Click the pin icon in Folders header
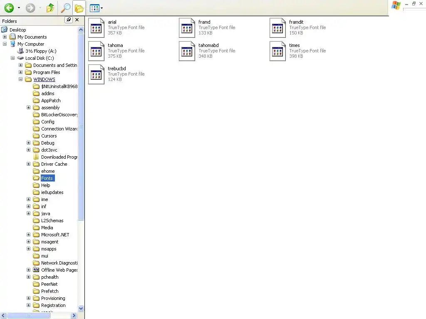This screenshot has height=319, width=426. (x=69, y=20)
